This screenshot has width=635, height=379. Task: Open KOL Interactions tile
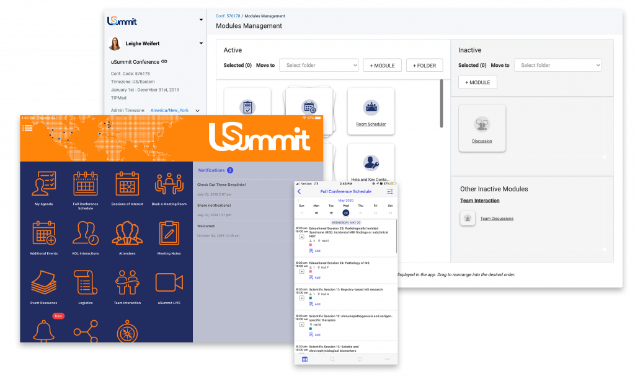tap(86, 237)
